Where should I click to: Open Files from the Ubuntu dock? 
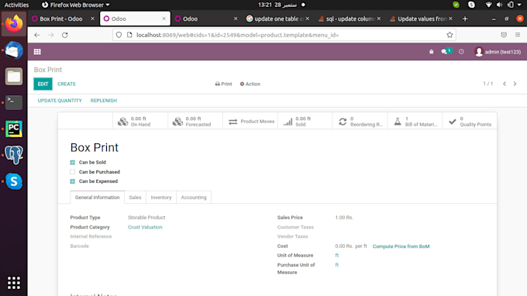[x=14, y=77]
